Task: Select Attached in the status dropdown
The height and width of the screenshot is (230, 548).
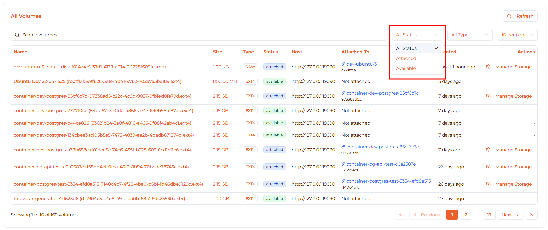Action: tap(406, 58)
